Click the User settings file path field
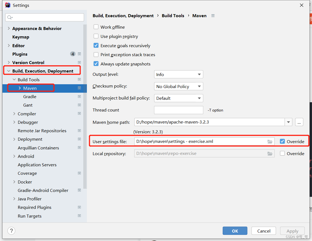312x241 pixels. tap(204, 141)
